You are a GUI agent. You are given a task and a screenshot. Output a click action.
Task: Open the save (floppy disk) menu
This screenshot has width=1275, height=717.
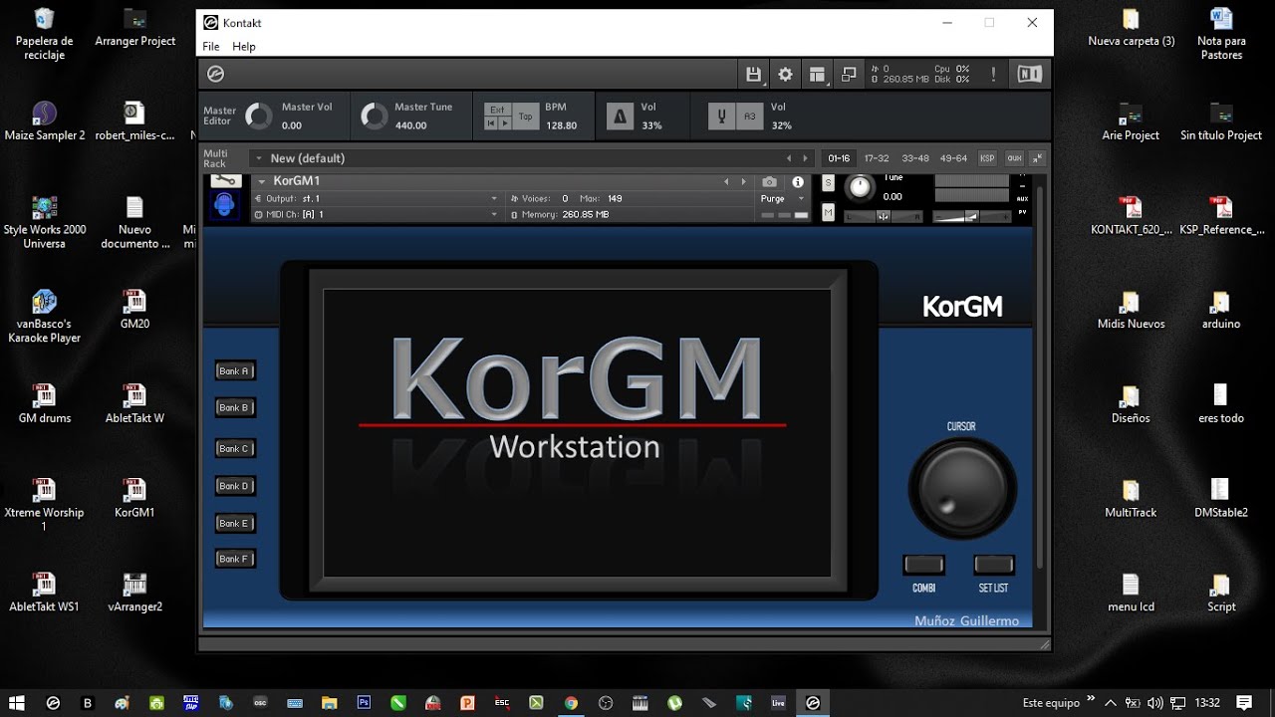[754, 74]
